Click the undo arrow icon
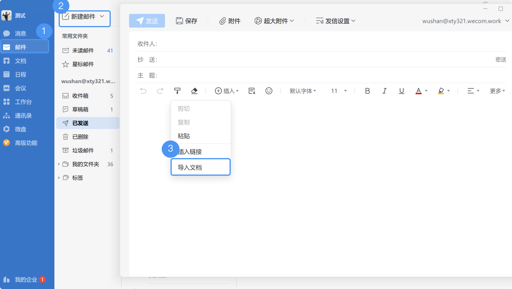This screenshot has height=289, width=512. tap(143, 91)
